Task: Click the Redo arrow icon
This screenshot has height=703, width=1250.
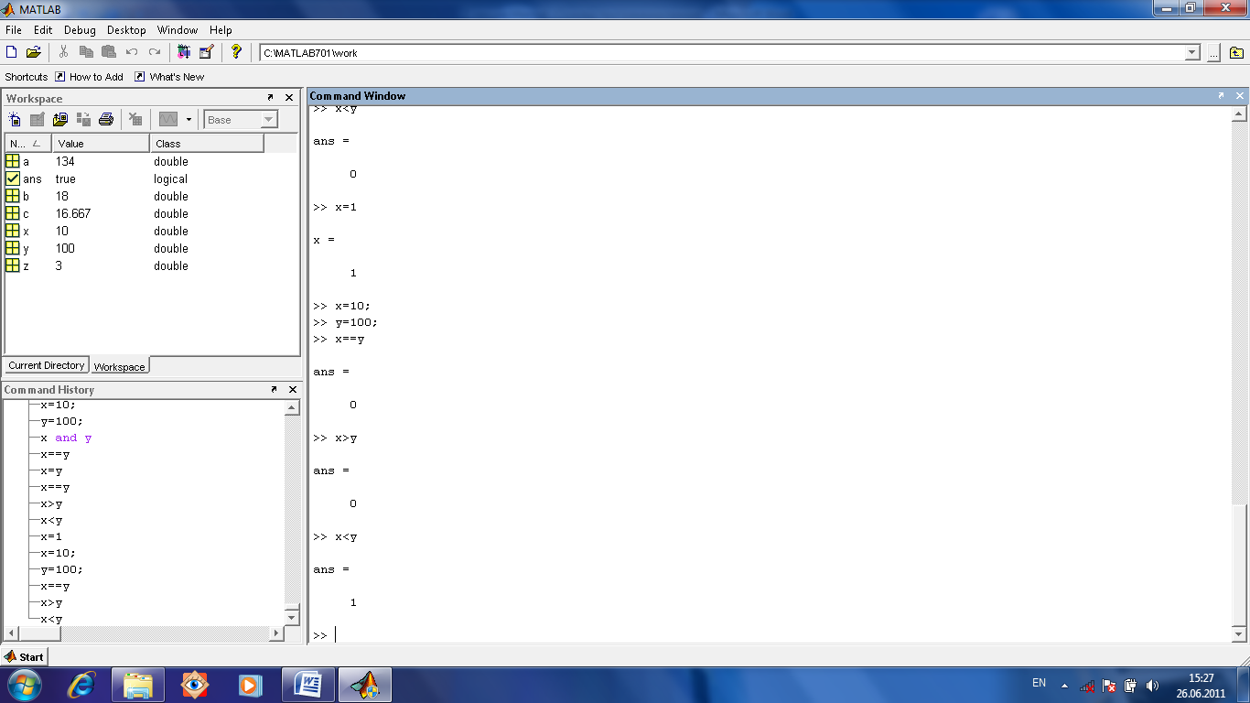Action: click(x=155, y=52)
